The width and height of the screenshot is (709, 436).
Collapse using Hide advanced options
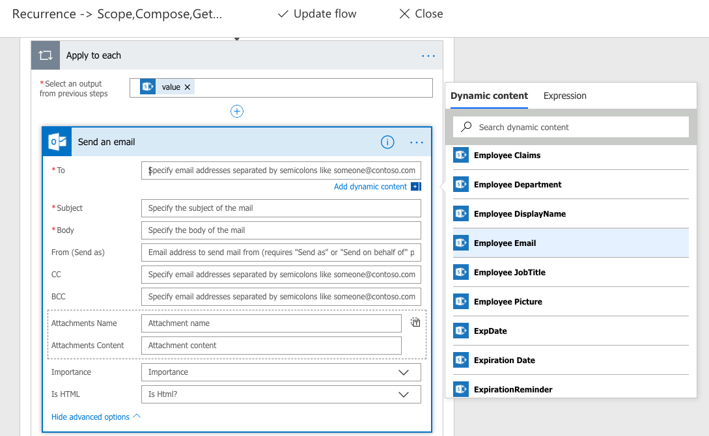pyautogui.click(x=96, y=417)
